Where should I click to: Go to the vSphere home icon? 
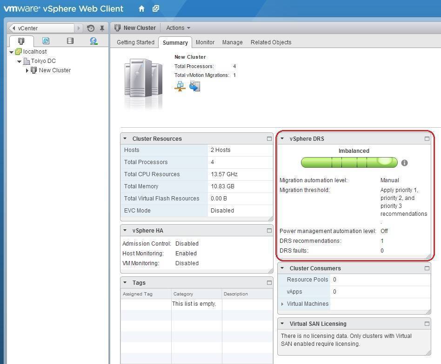141,9
